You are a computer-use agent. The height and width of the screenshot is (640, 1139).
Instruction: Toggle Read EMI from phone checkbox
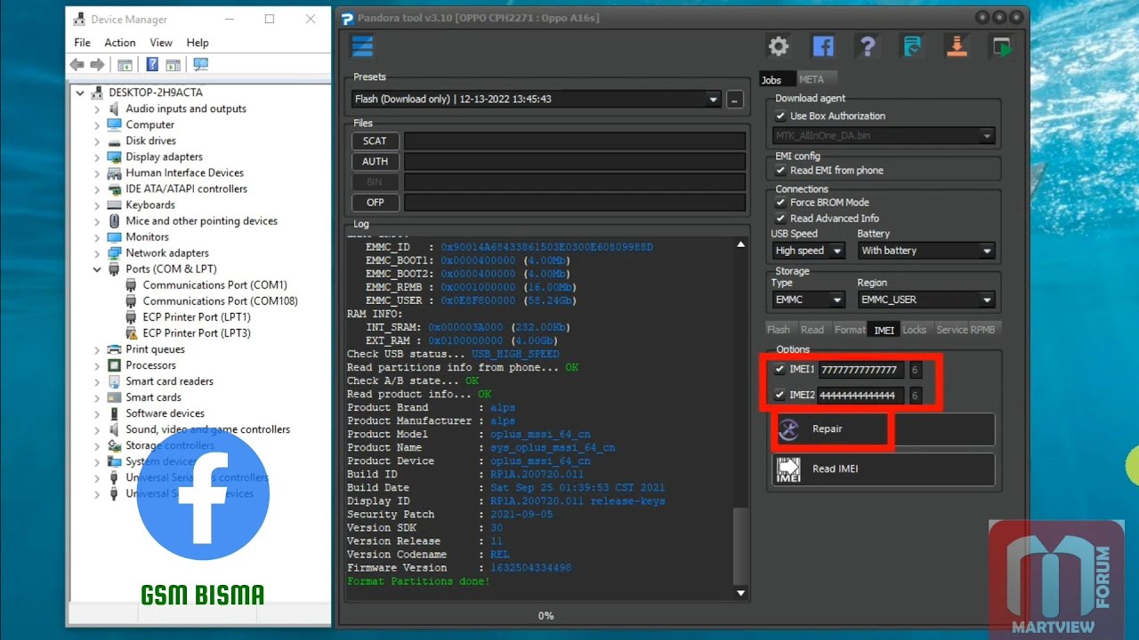click(780, 171)
